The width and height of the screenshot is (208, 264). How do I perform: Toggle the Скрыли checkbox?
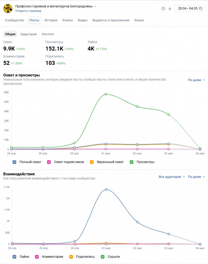(103, 257)
